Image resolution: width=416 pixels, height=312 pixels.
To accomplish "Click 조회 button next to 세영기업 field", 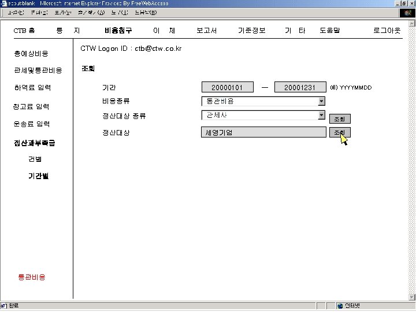I will pyautogui.click(x=340, y=132).
